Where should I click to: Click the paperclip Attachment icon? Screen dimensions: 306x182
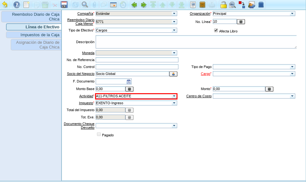[94, 4]
